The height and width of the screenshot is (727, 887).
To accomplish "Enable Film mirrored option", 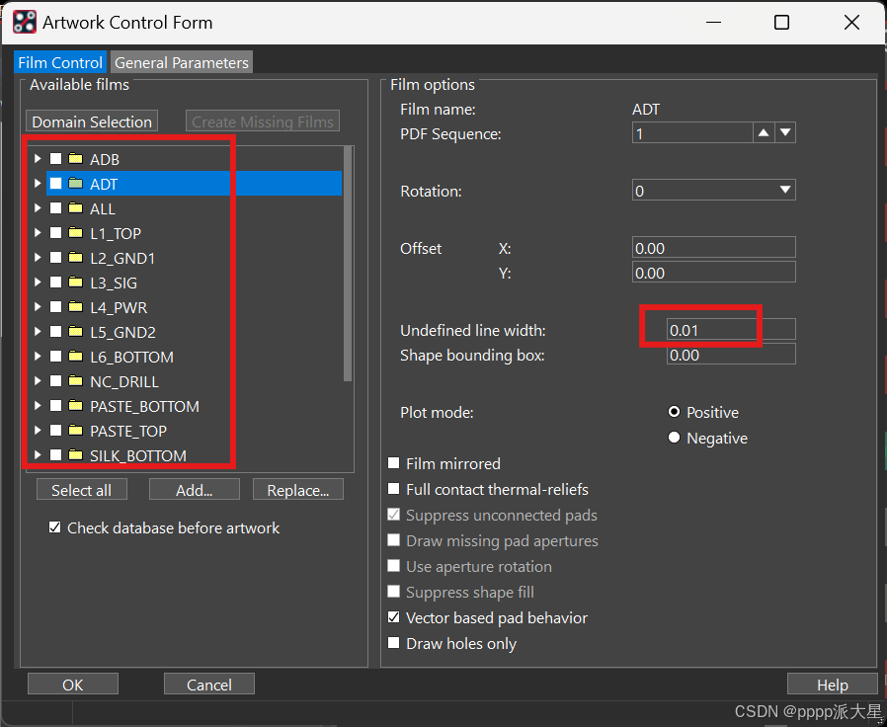I will coord(394,463).
